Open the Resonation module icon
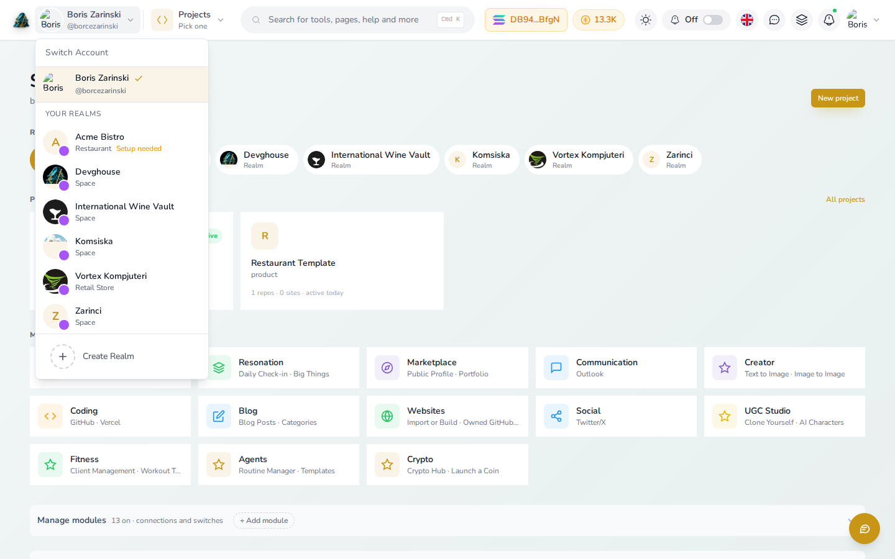The image size is (895, 559). click(x=219, y=368)
